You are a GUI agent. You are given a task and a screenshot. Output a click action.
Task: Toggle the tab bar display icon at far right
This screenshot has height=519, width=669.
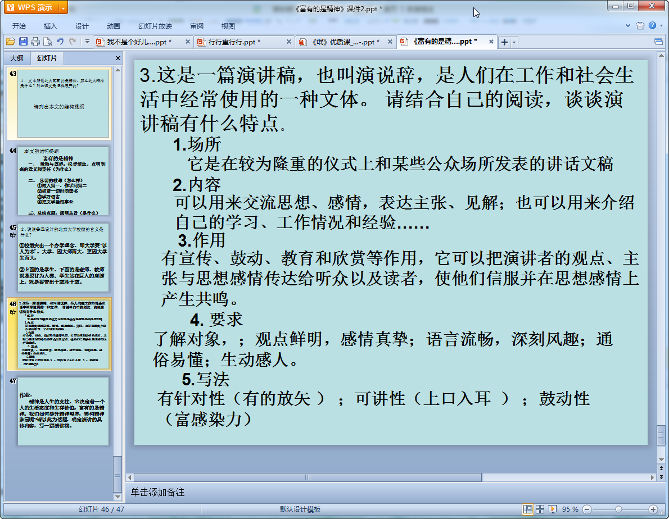coord(658,42)
